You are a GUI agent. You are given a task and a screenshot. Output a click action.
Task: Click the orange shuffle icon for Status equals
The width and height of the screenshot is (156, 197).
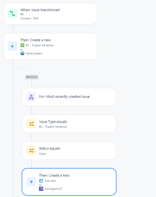pos(31,150)
